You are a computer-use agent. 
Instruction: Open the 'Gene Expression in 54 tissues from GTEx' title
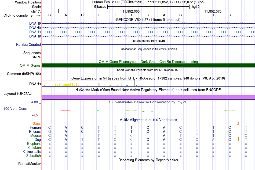(x=148, y=78)
